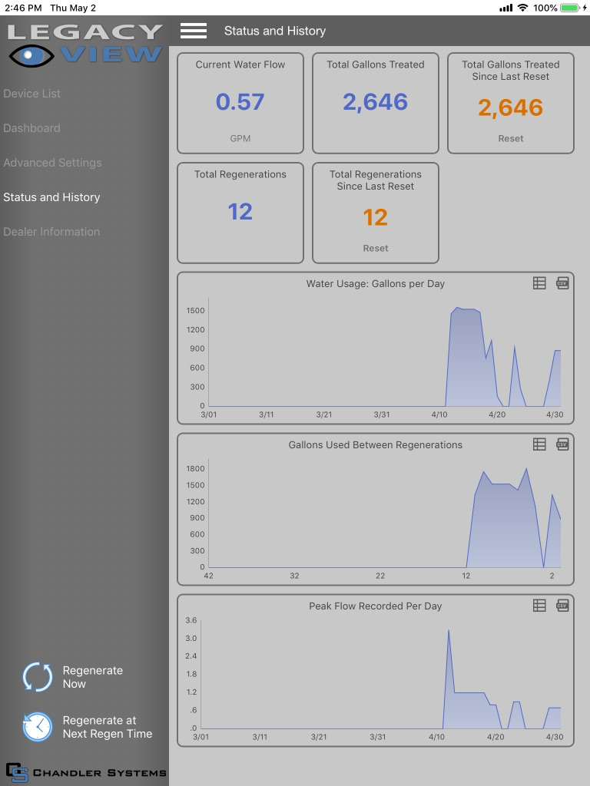This screenshot has width=590, height=786.
Task: Go to Dashboard in sidebar
Action: point(31,128)
